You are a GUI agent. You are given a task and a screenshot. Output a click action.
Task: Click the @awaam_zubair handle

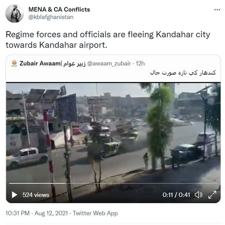coord(109,64)
